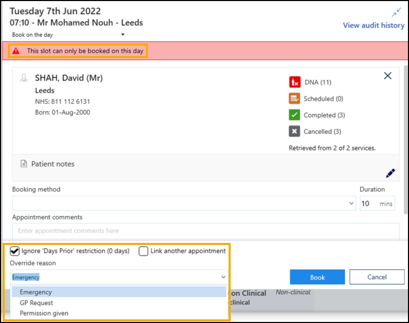The width and height of the screenshot is (409, 323).
Task: Click the red warning triangle icon
Action: coord(16,51)
